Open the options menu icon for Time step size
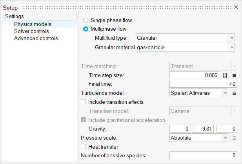 tap(234, 76)
